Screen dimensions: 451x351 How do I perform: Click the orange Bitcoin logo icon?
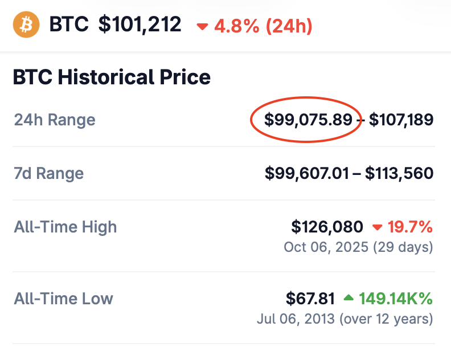[26, 25]
